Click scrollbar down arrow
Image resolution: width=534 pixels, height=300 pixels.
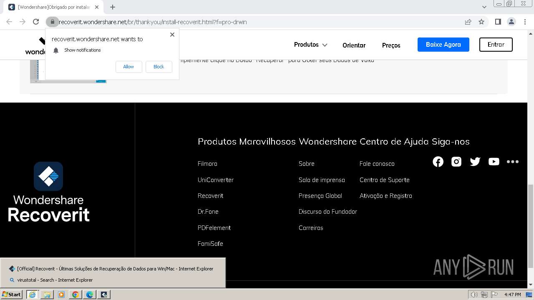pos(530,285)
